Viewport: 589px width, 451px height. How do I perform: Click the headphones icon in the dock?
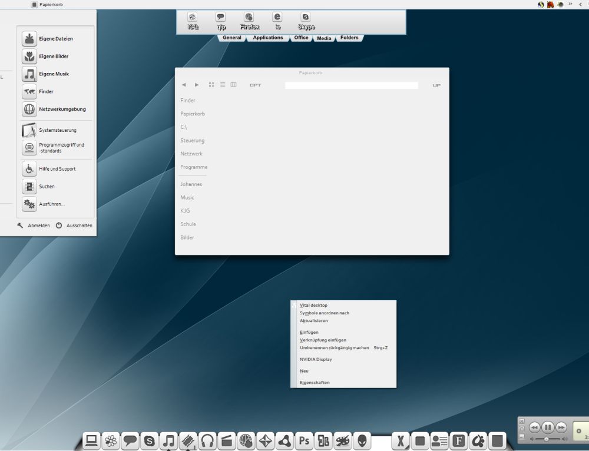[207, 440]
